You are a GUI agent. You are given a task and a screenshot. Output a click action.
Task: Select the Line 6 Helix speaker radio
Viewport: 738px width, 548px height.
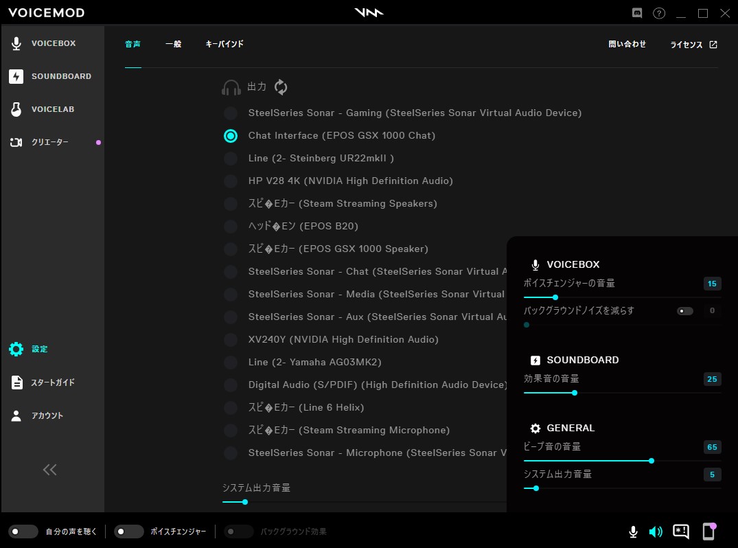[x=231, y=407]
